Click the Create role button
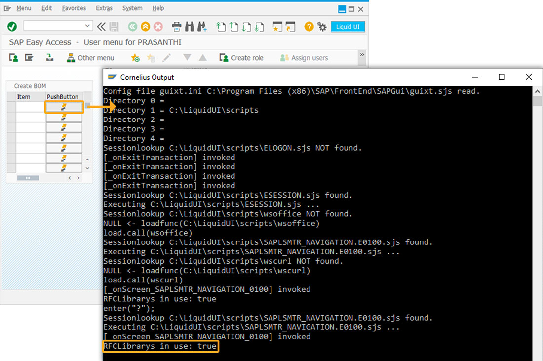 click(x=241, y=58)
